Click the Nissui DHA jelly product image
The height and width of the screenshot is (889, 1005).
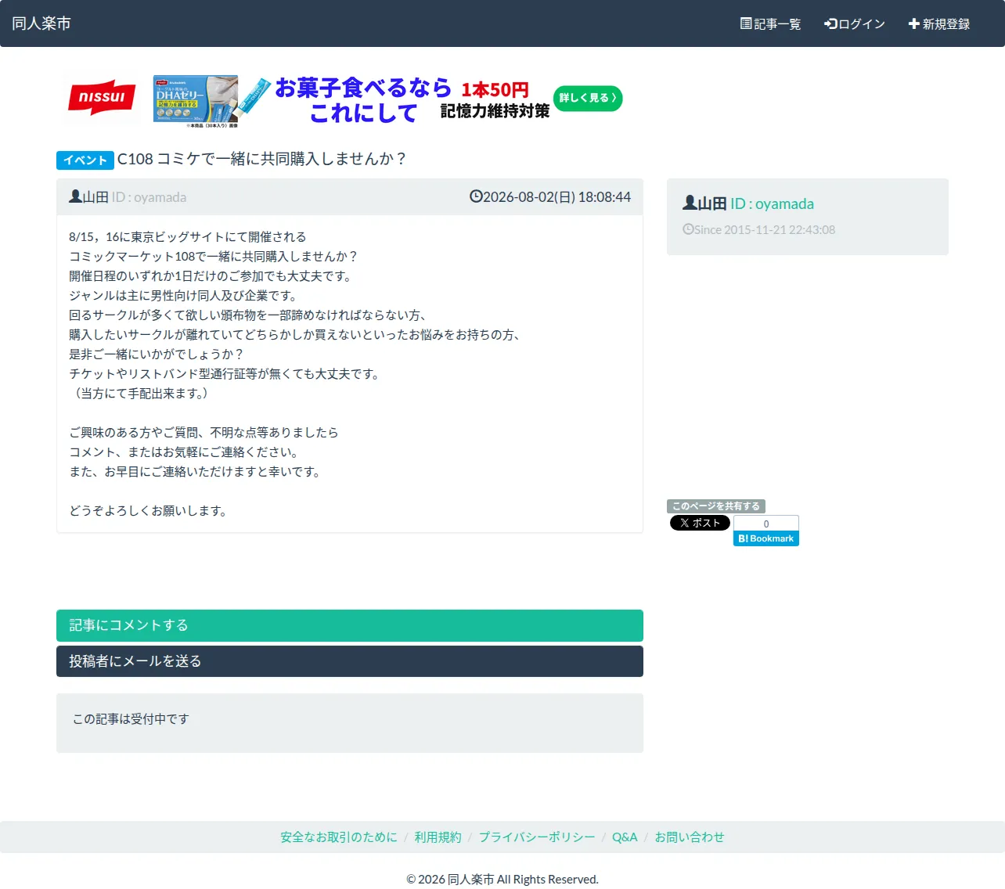(x=196, y=99)
